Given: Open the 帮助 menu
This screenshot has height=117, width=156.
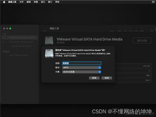Looking at the screenshot, I should (x=57, y=2).
